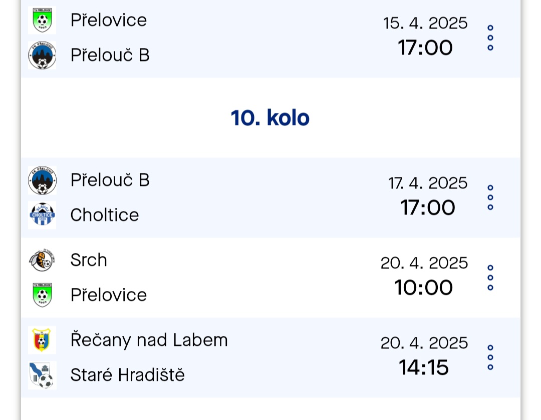
Task: Open three-dot menu for Srch vs Přelovice
Action: click(x=490, y=277)
